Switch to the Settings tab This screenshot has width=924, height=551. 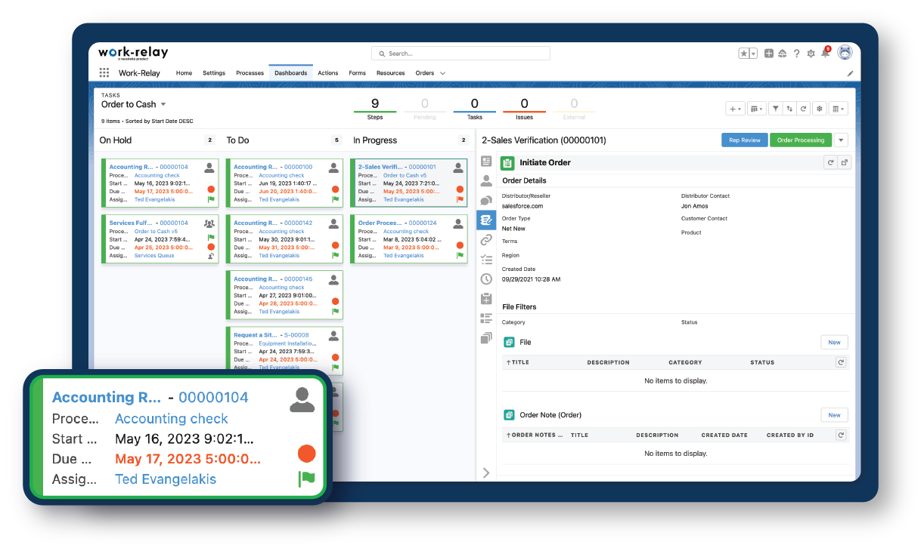(214, 73)
